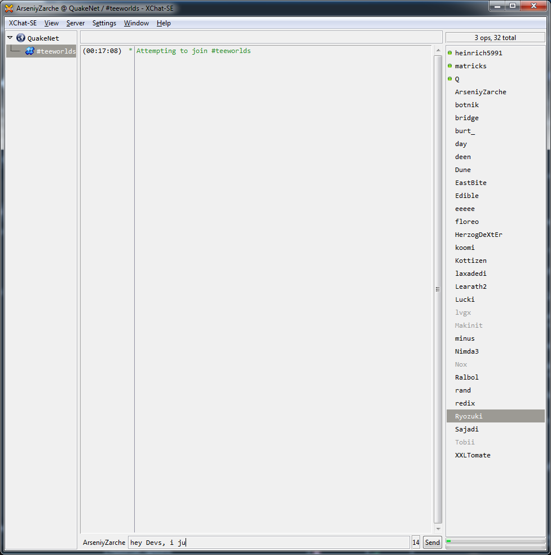This screenshot has width=551, height=555.
Task: Select ArseniyZarche in the user list
Action: tap(495, 92)
